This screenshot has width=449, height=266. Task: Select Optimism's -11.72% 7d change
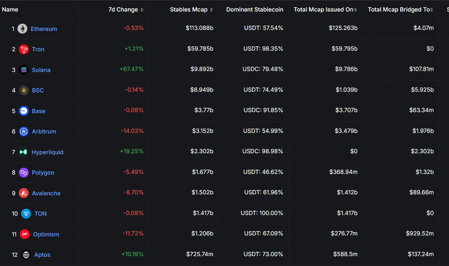click(x=133, y=233)
